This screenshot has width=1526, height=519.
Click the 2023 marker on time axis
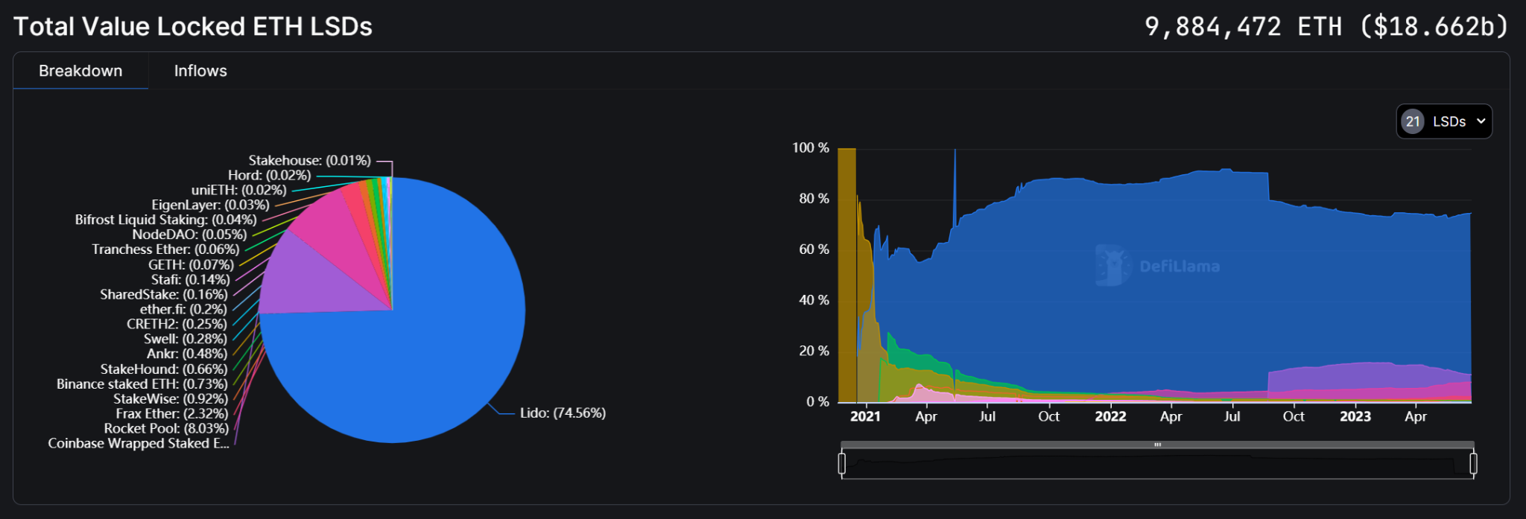coord(1355,416)
